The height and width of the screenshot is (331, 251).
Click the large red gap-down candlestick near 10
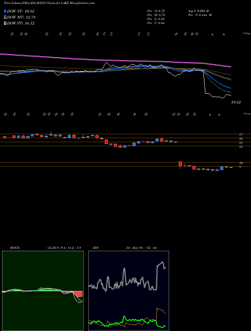(x=180, y=163)
